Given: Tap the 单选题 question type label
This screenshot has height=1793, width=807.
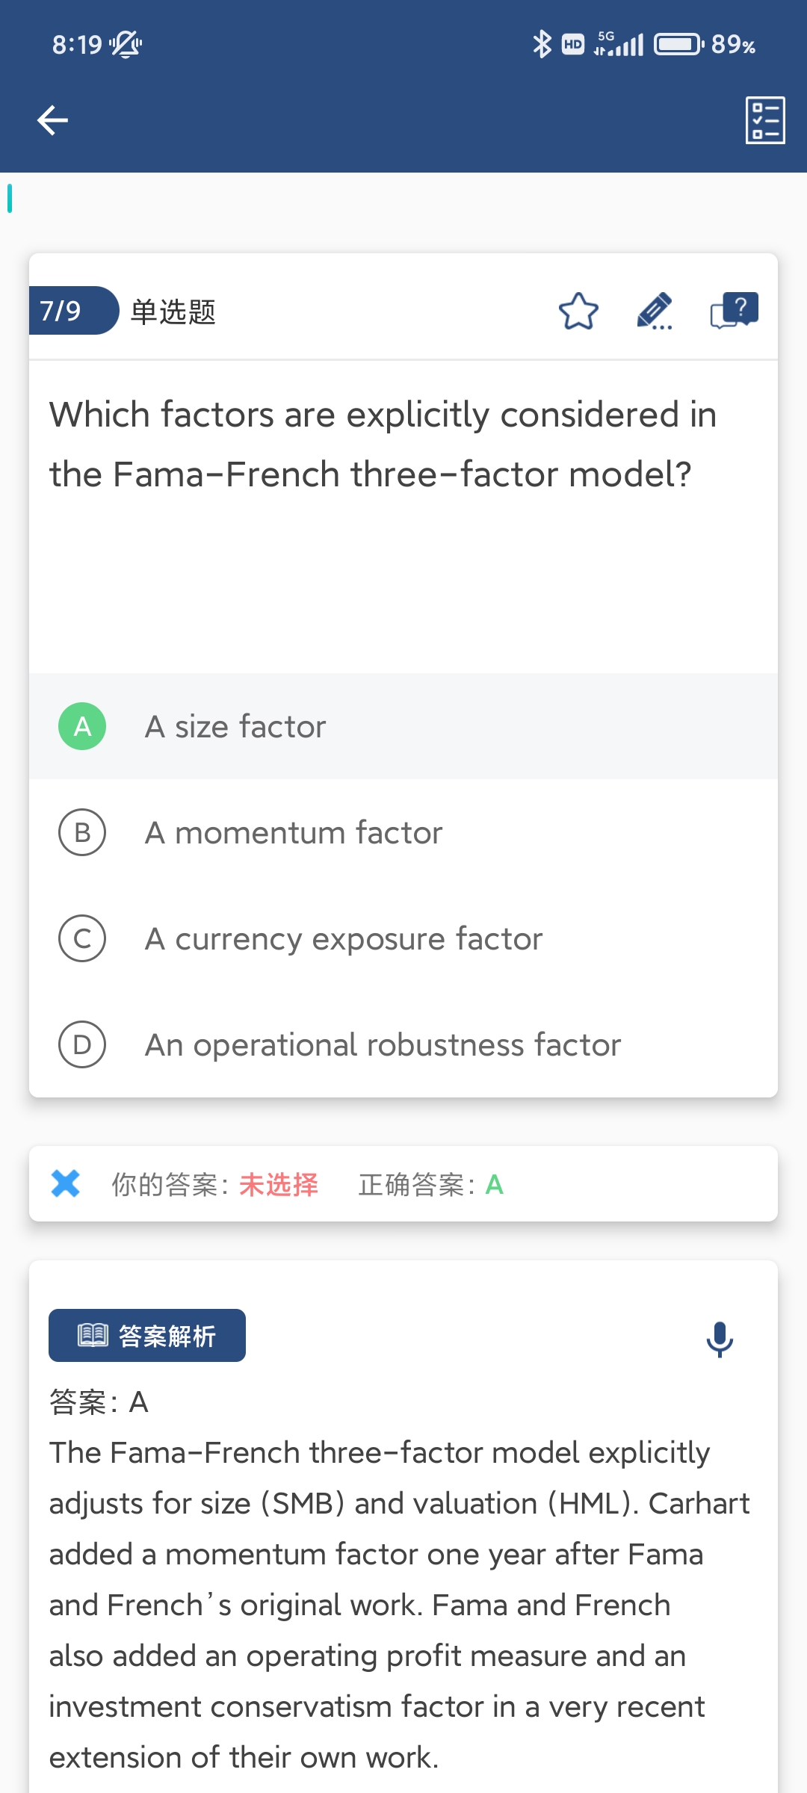Looking at the screenshot, I should click(x=173, y=312).
